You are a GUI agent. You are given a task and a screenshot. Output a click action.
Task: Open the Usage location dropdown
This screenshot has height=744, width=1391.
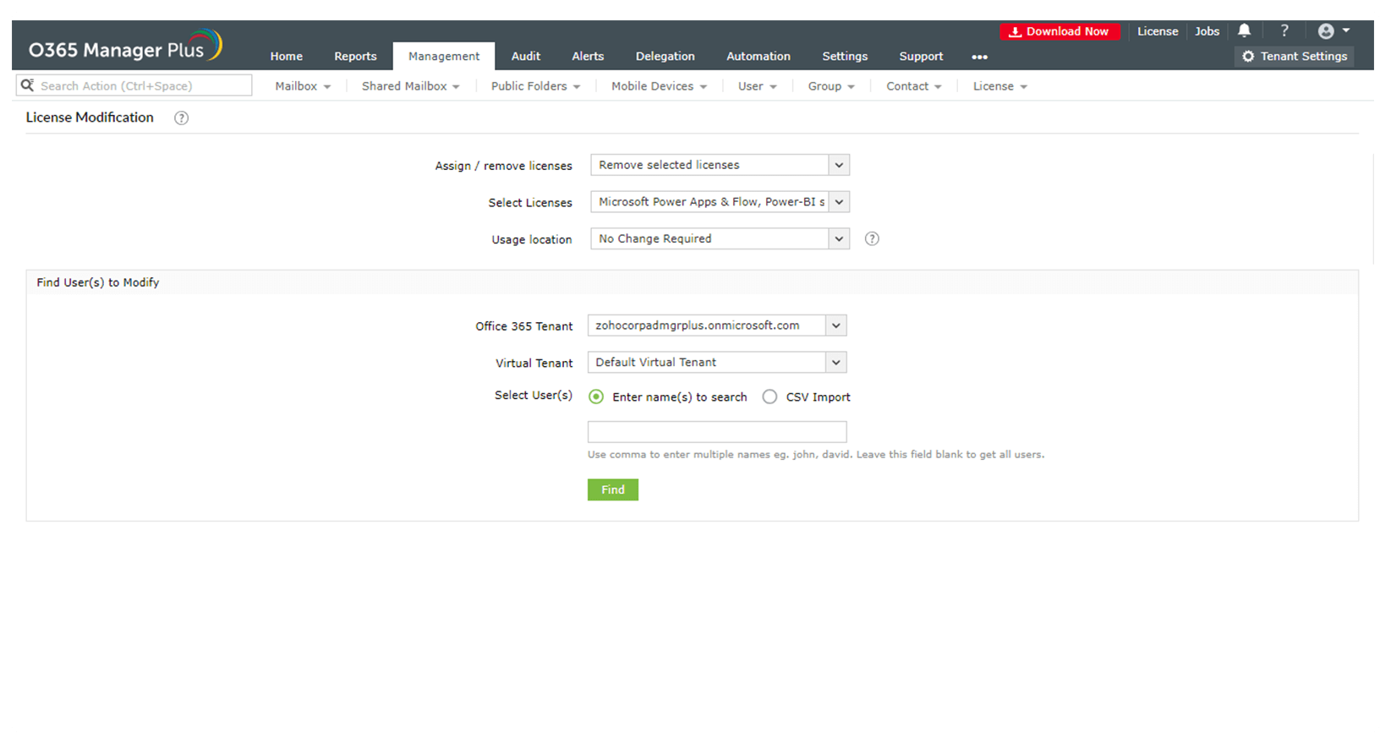point(720,238)
